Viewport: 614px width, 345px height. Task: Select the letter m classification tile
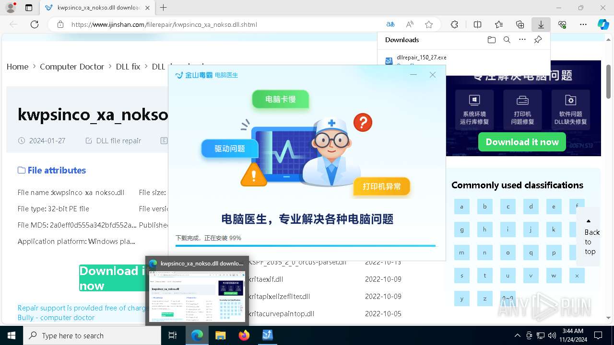pyautogui.click(x=461, y=253)
